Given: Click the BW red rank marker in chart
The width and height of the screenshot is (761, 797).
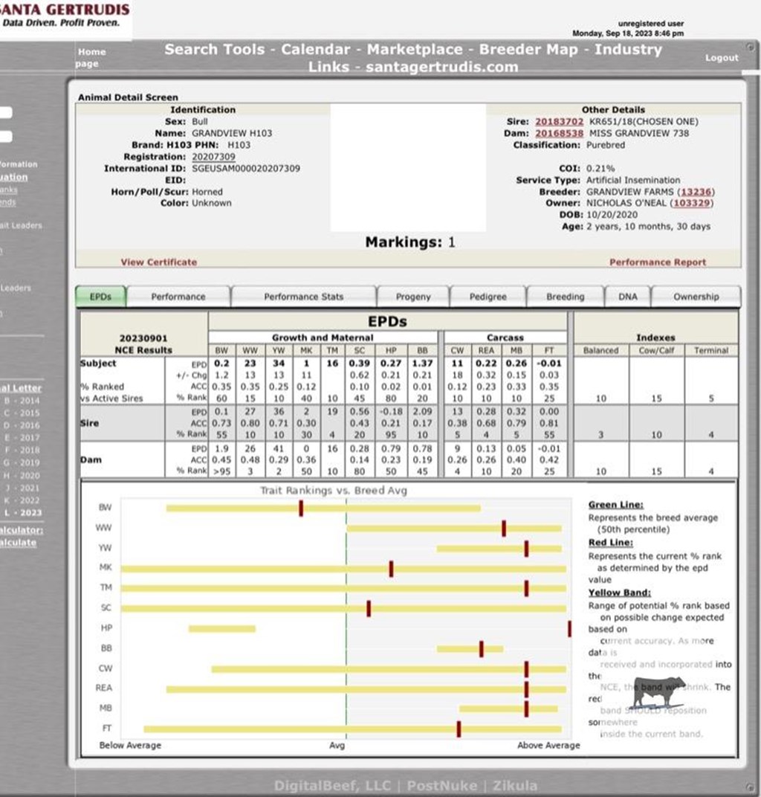Looking at the screenshot, I should coord(301,509).
